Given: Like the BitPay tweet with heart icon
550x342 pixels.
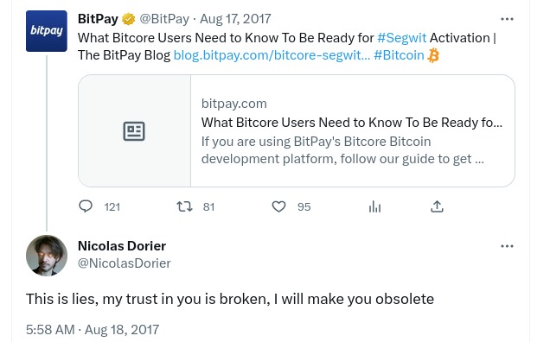Looking at the screenshot, I should [278, 206].
